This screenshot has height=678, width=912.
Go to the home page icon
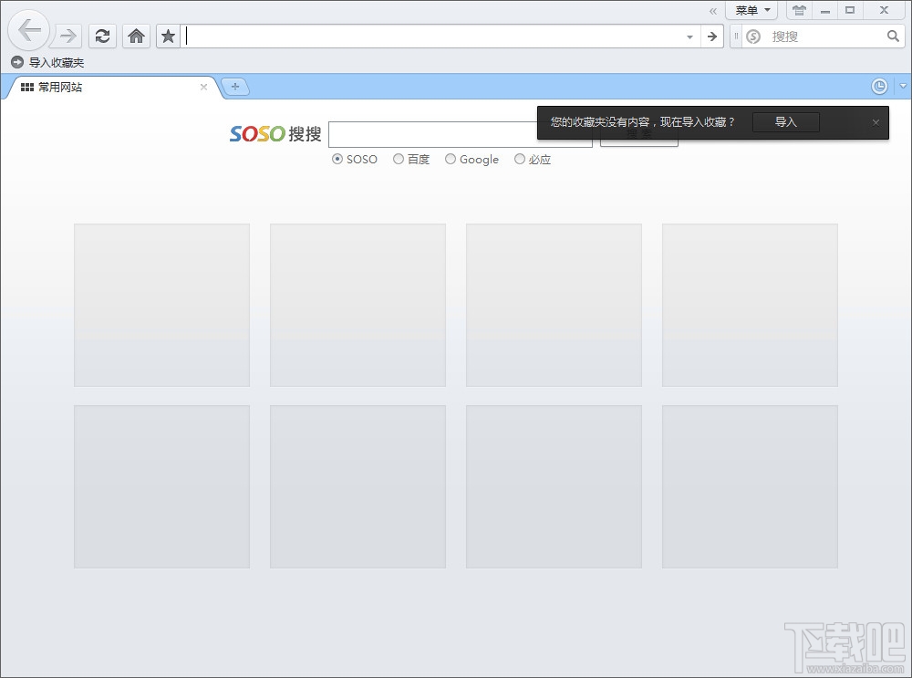136,37
